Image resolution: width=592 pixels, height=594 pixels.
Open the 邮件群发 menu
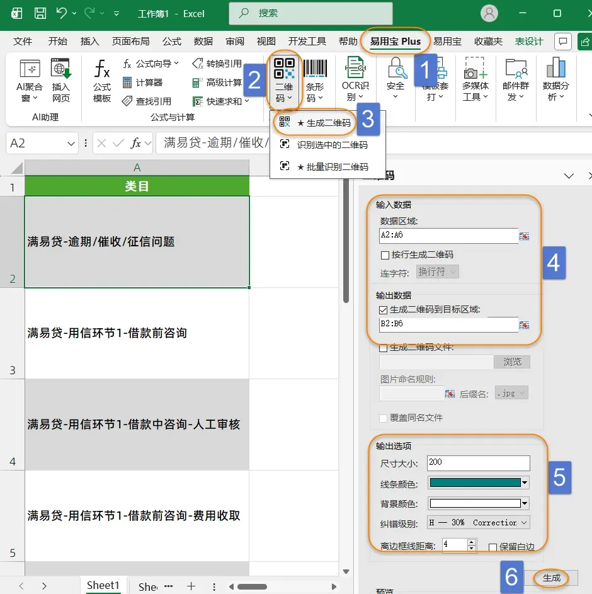point(516,79)
